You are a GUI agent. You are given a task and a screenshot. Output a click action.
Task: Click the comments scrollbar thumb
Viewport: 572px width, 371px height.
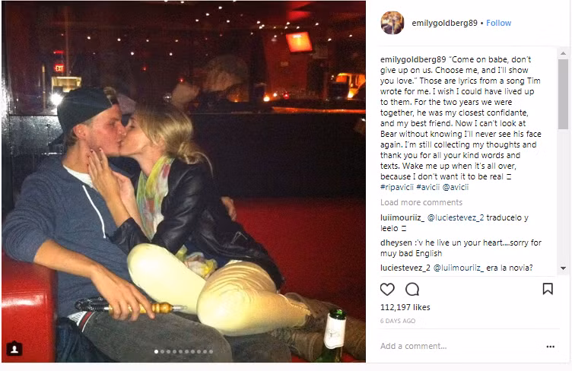563,94
